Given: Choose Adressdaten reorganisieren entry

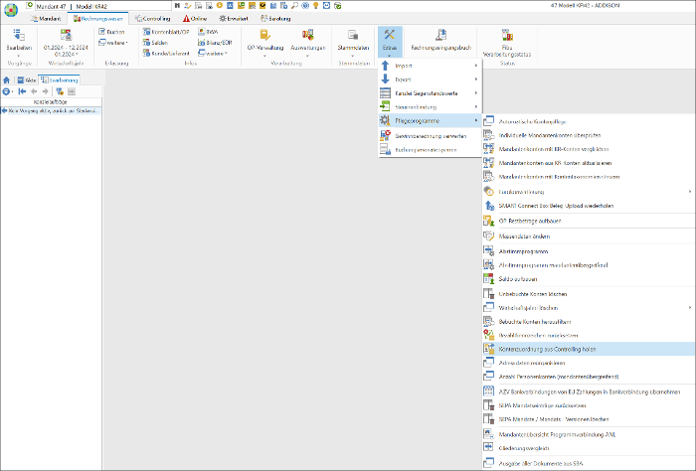Looking at the screenshot, I should (x=589, y=363).
